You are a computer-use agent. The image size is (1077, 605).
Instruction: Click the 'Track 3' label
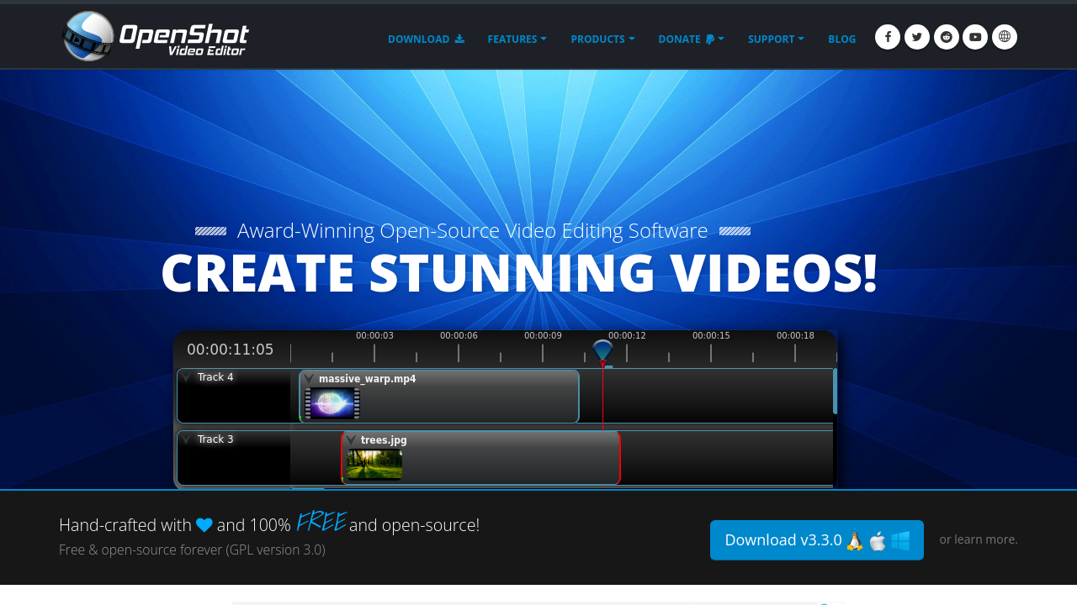coord(215,439)
